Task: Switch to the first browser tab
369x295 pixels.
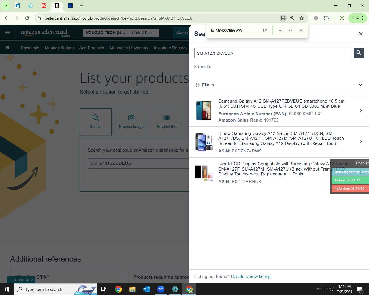Action: click(x=18, y=6)
